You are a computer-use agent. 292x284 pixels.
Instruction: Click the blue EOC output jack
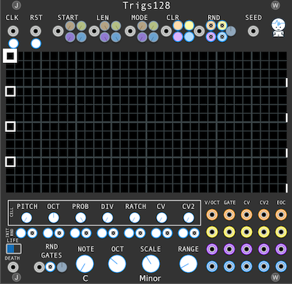pos(281,267)
